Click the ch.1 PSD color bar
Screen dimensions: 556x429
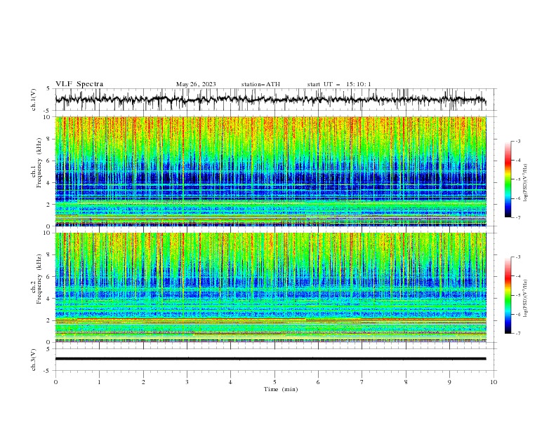pos(508,179)
